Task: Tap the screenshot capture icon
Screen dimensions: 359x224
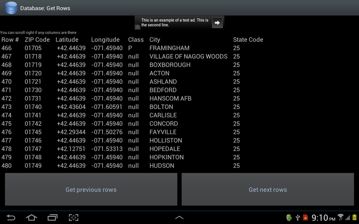Action: point(74,217)
